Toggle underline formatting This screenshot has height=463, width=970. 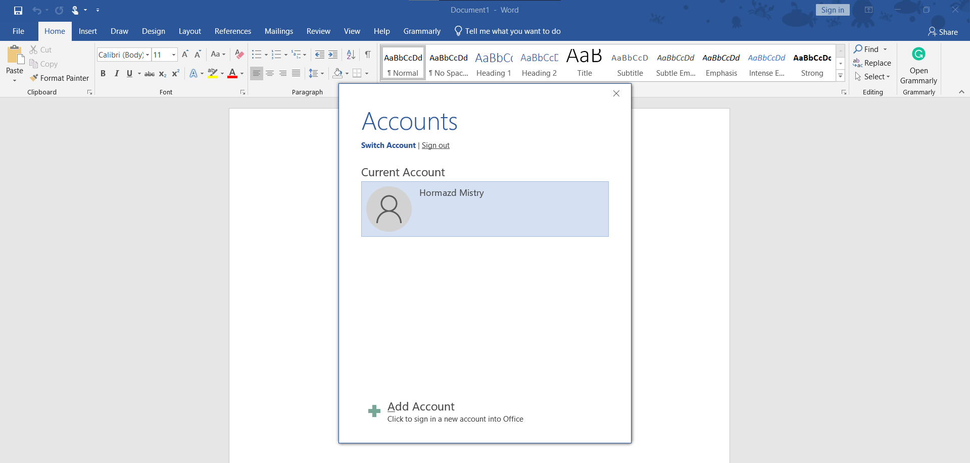tap(129, 74)
